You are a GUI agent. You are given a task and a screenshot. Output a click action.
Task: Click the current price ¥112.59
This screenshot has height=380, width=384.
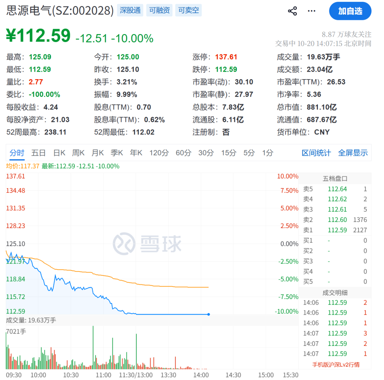pos(38,36)
